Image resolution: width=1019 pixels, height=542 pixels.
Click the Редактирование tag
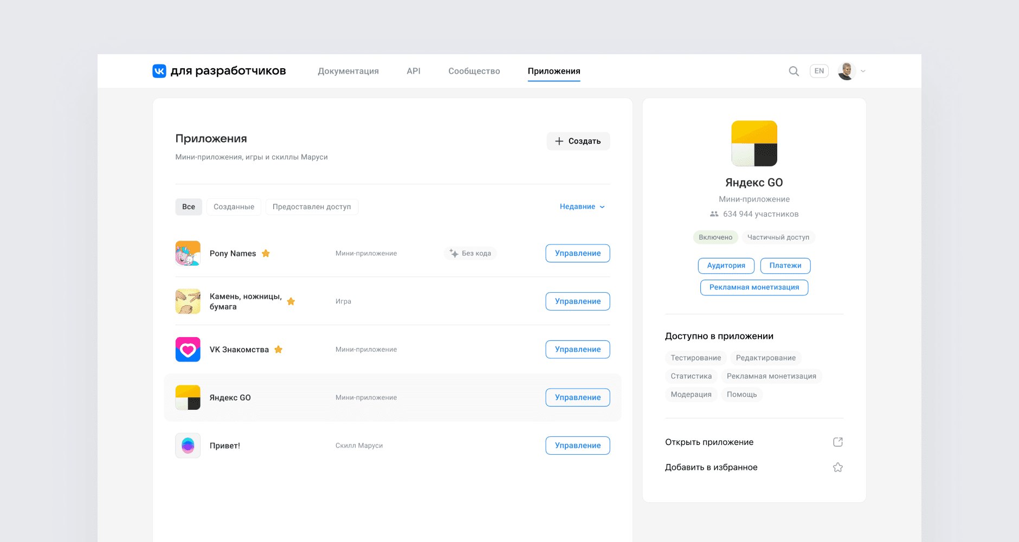point(766,358)
